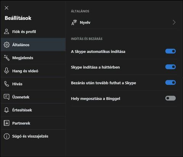183x157 pixels.
Task: Open the Megjelenés settings section
Action: point(33,58)
